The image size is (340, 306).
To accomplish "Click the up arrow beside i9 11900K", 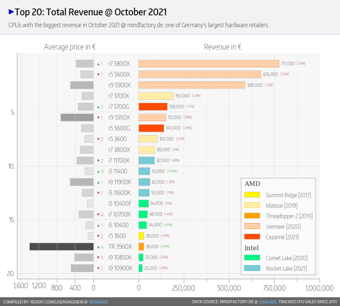I will pos(99,182).
